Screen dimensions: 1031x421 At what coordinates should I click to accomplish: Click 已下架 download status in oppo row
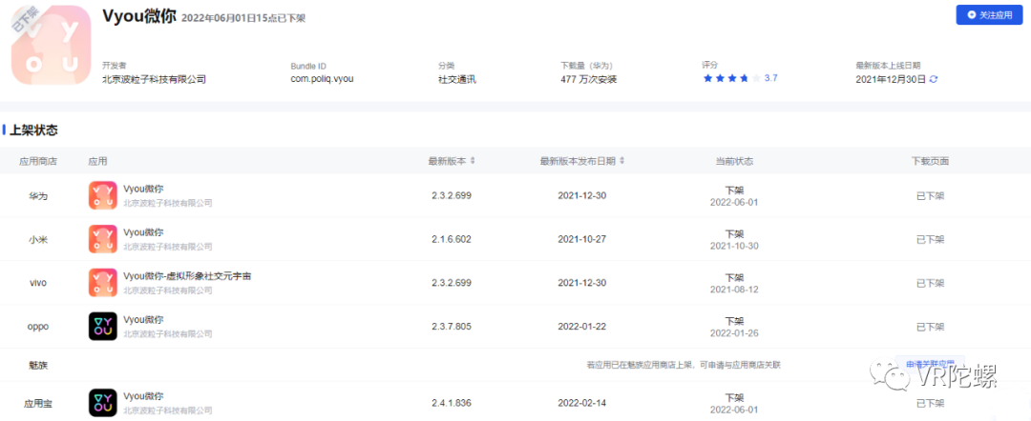[x=931, y=327]
